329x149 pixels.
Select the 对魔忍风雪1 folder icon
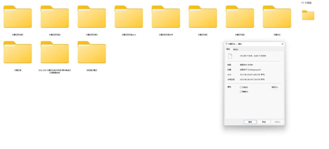point(203,17)
